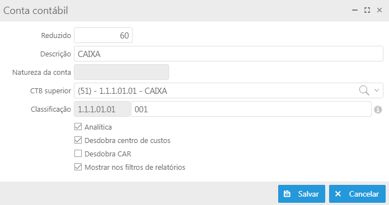The width and height of the screenshot is (389, 205).
Task: Click the X icon on Cancelar button
Action: tap(338, 194)
